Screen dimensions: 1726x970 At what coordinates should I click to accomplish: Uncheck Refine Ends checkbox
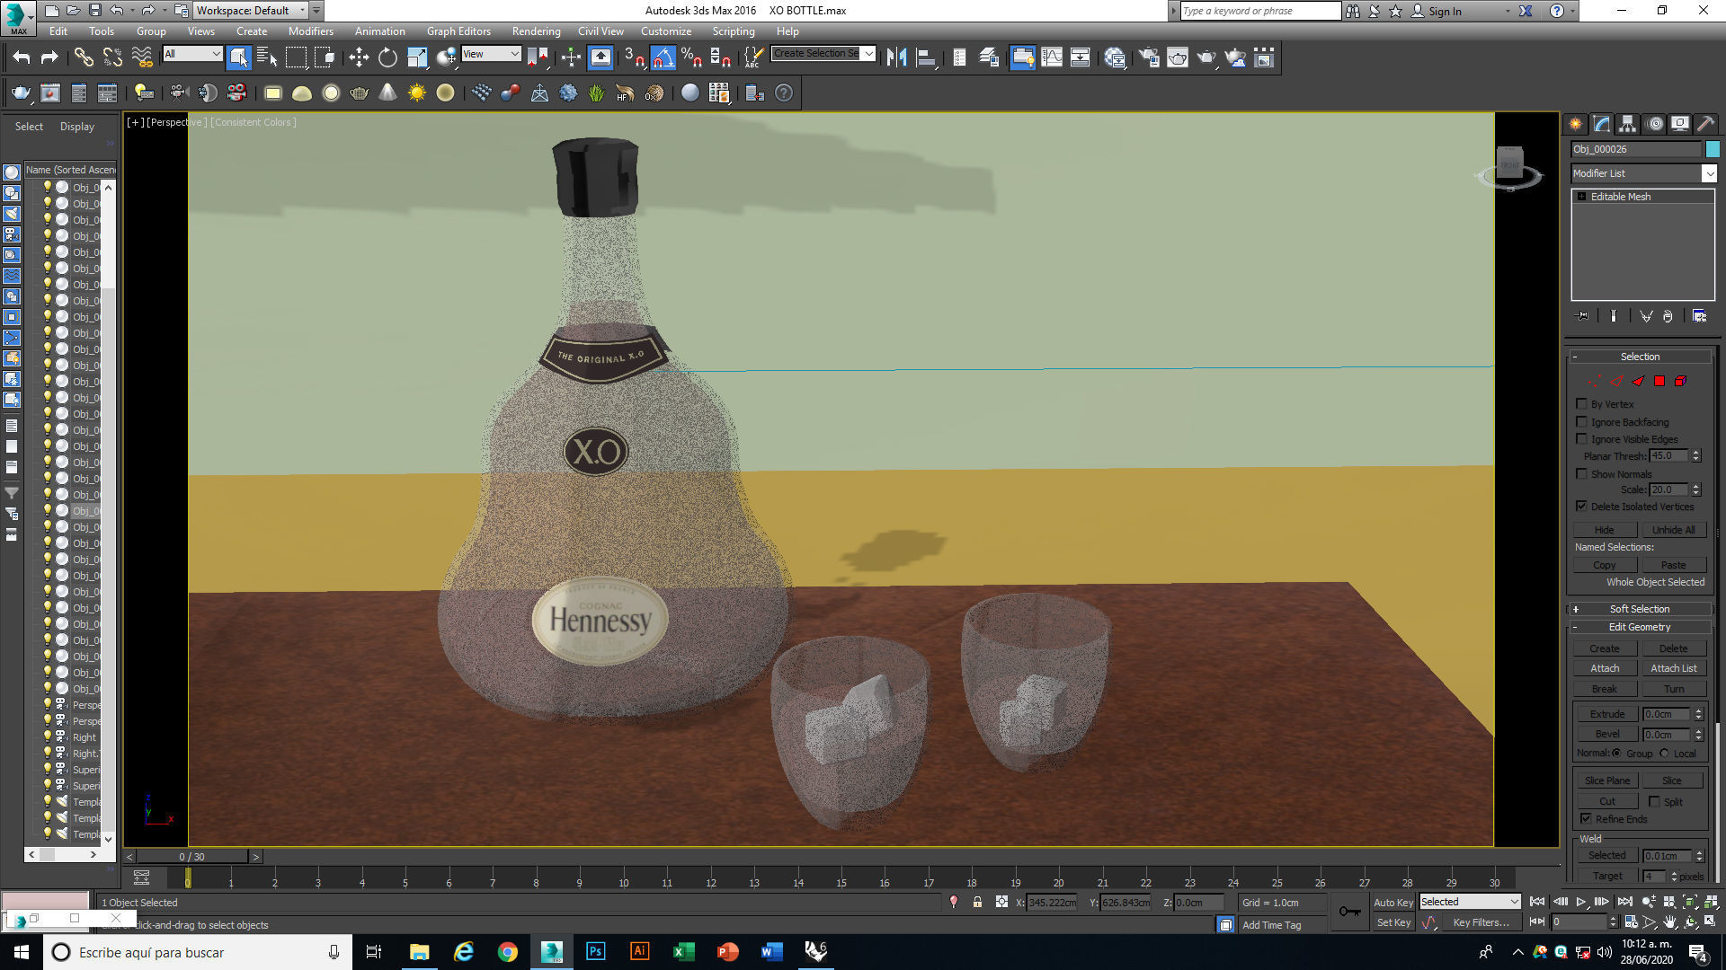pyautogui.click(x=1587, y=818)
